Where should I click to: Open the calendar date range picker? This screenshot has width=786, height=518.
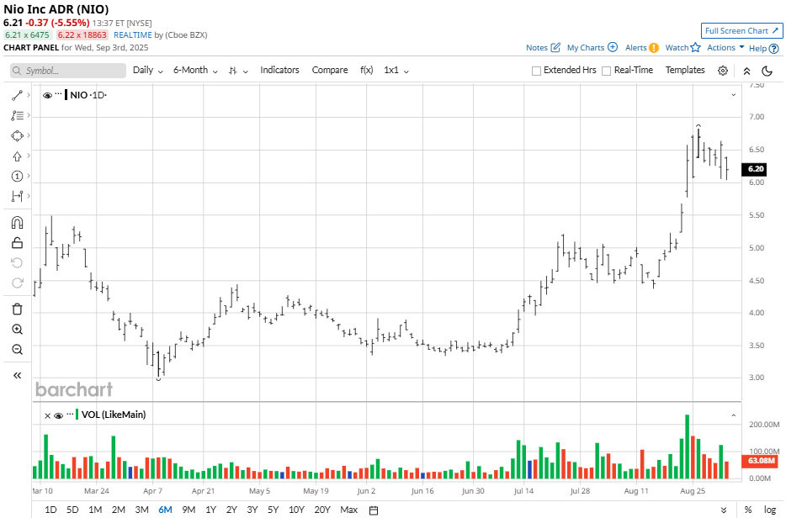coord(374,510)
